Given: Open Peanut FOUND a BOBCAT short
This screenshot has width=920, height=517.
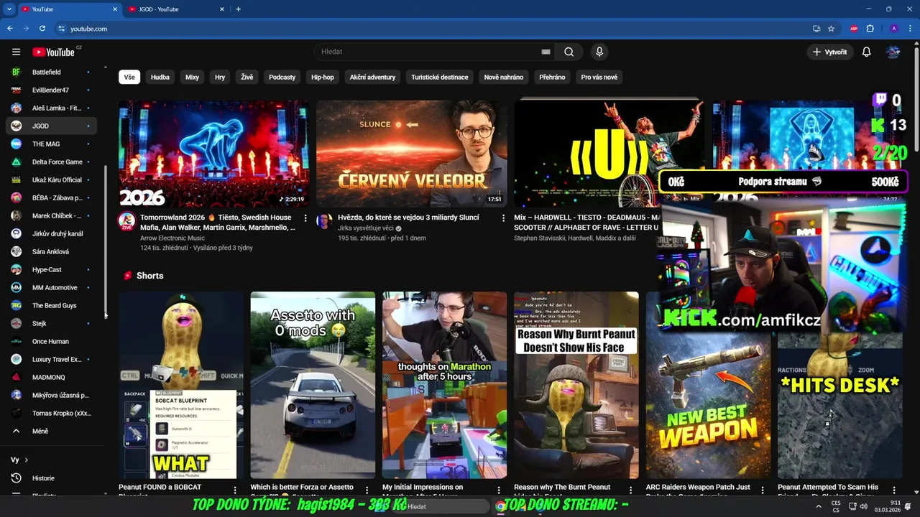Looking at the screenshot, I should tap(181, 385).
